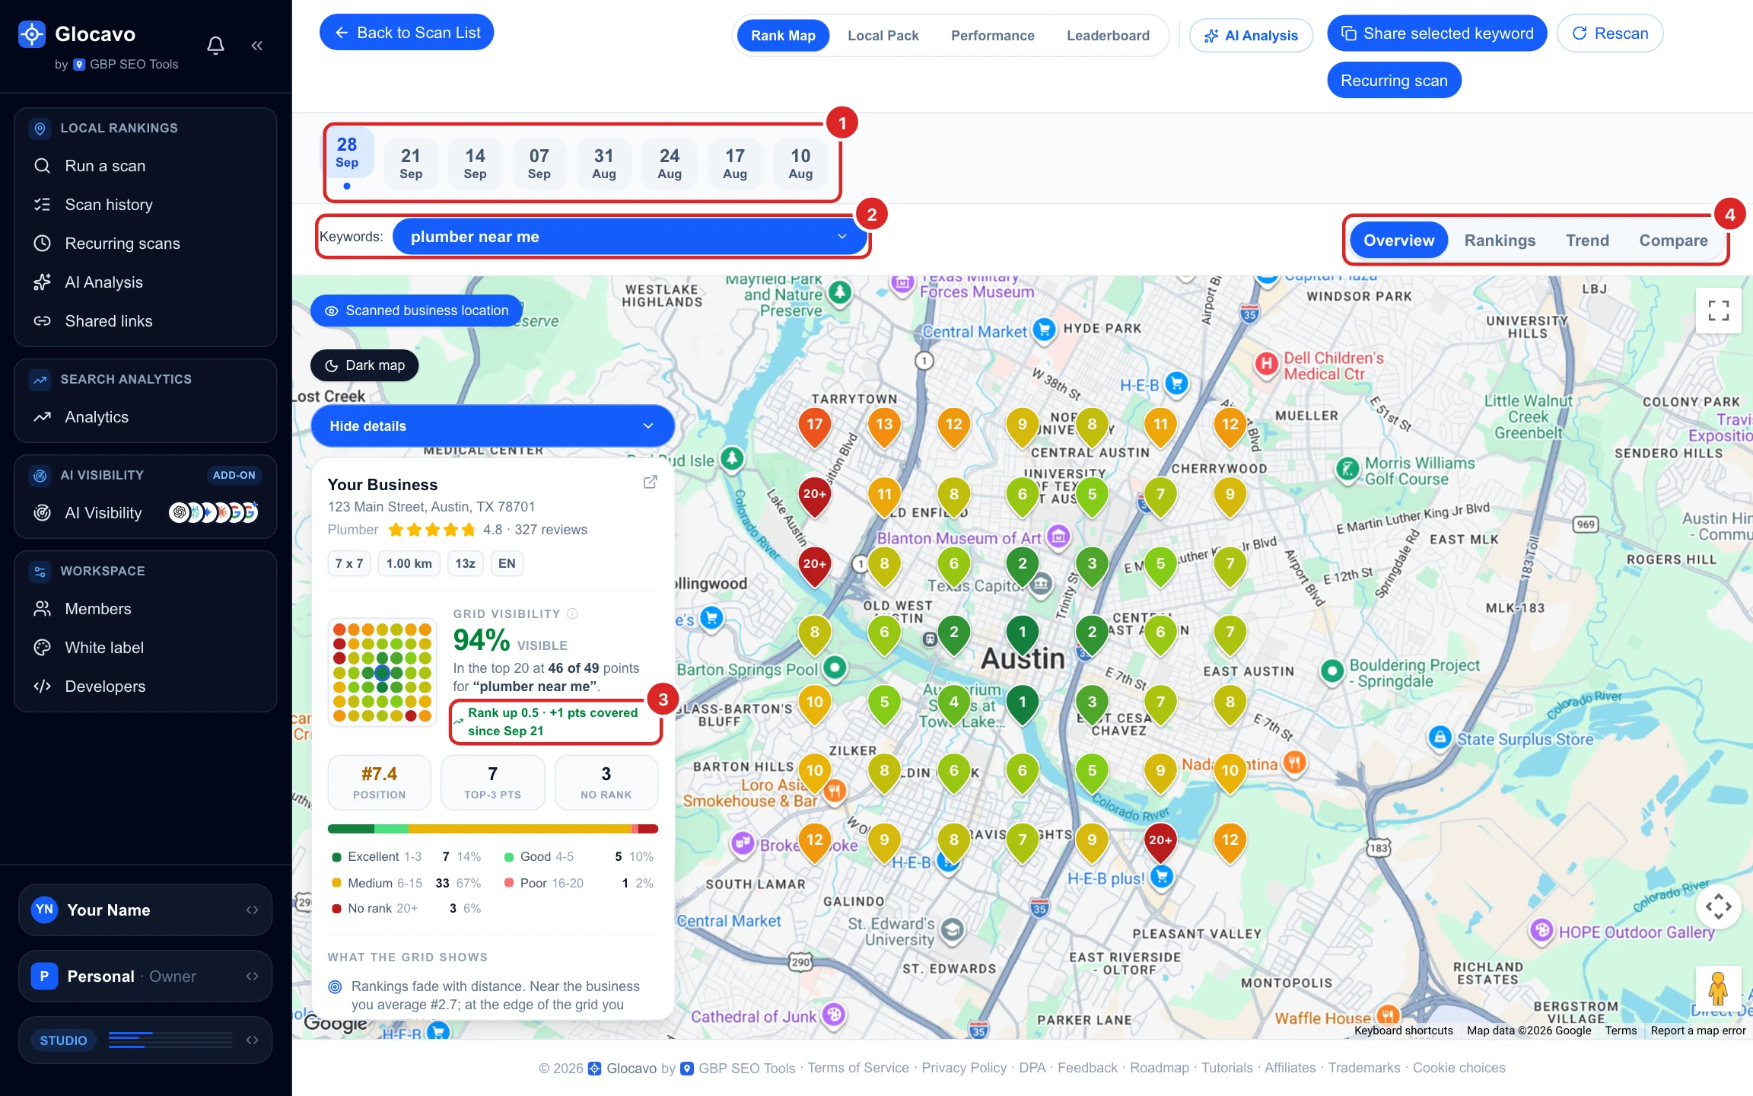Screen dimensions: 1753x1096
Task: Click Recurring scans clock icon
Action: [x=43, y=244]
